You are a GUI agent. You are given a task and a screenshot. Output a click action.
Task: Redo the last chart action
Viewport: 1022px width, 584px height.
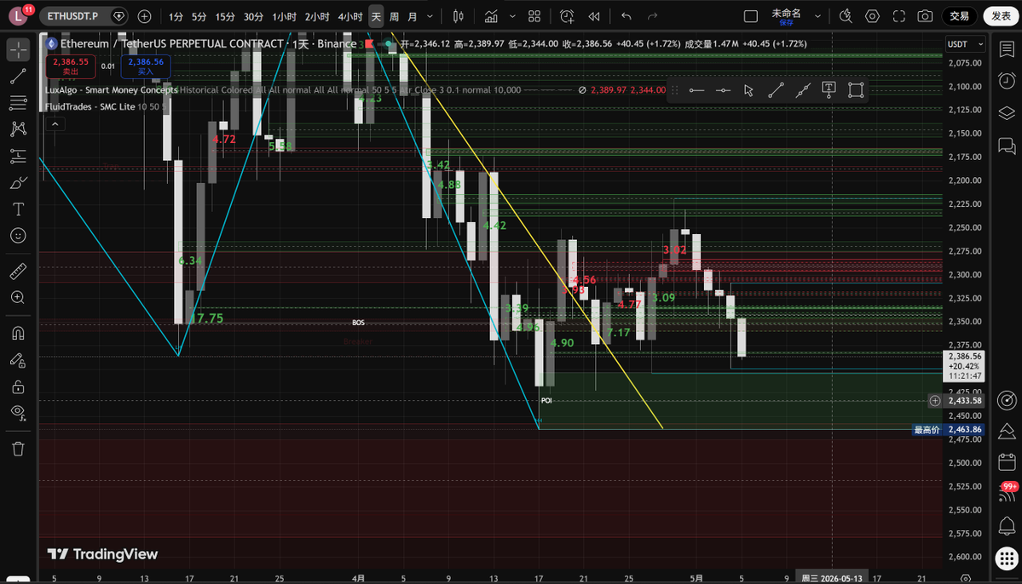(x=652, y=16)
